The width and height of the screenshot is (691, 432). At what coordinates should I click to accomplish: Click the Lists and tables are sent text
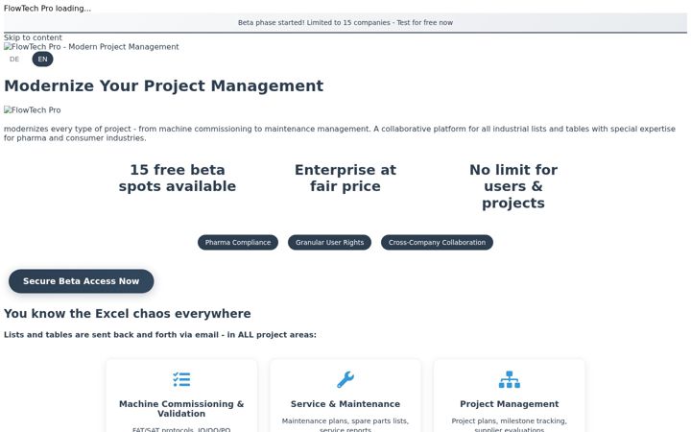point(160,335)
